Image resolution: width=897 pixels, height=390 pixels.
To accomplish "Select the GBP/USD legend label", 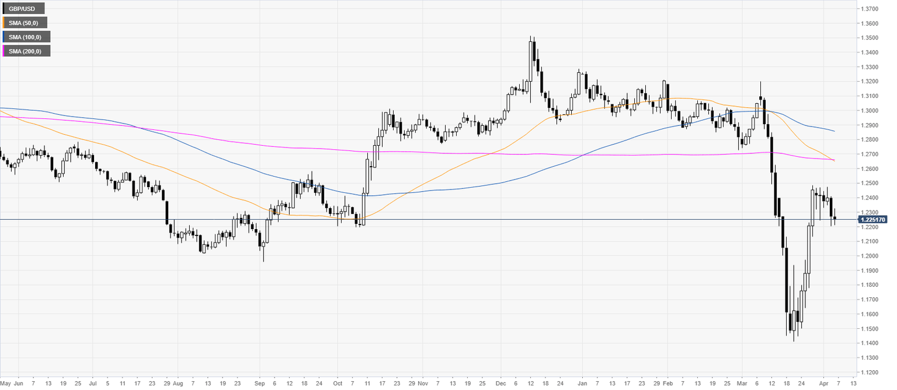I will click(x=23, y=9).
